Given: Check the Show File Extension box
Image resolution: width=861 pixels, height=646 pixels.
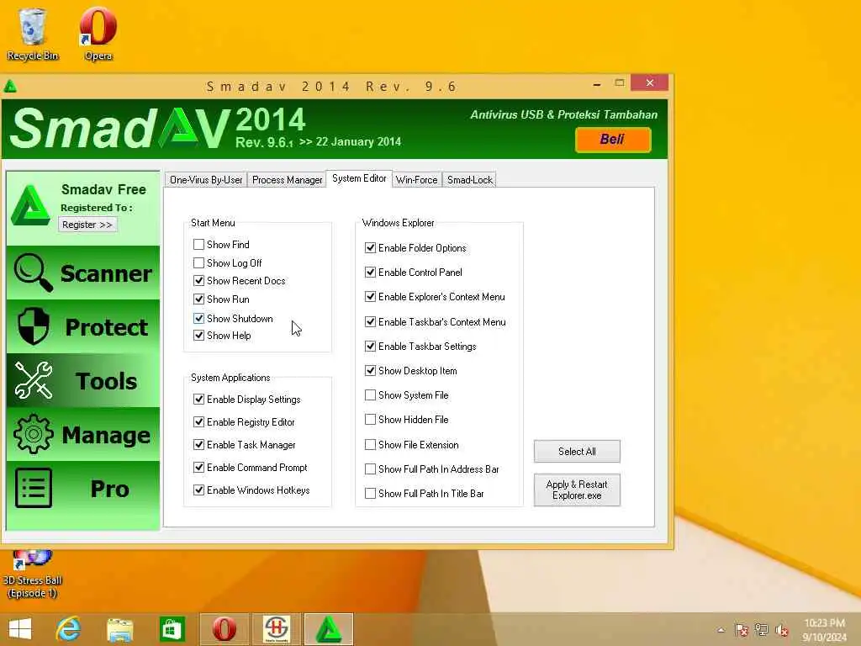Looking at the screenshot, I should pyautogui.click(x=370, y=444).
